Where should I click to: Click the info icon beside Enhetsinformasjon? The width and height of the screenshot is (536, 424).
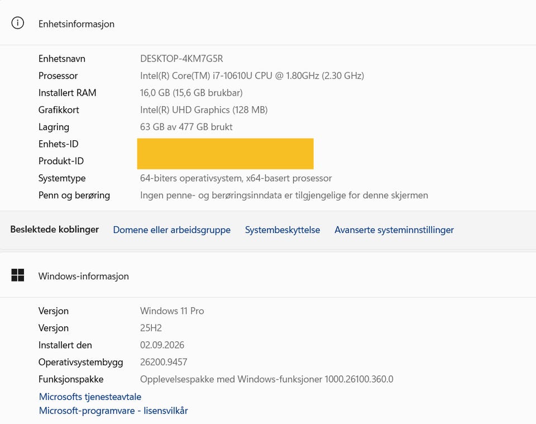[17, 23]
